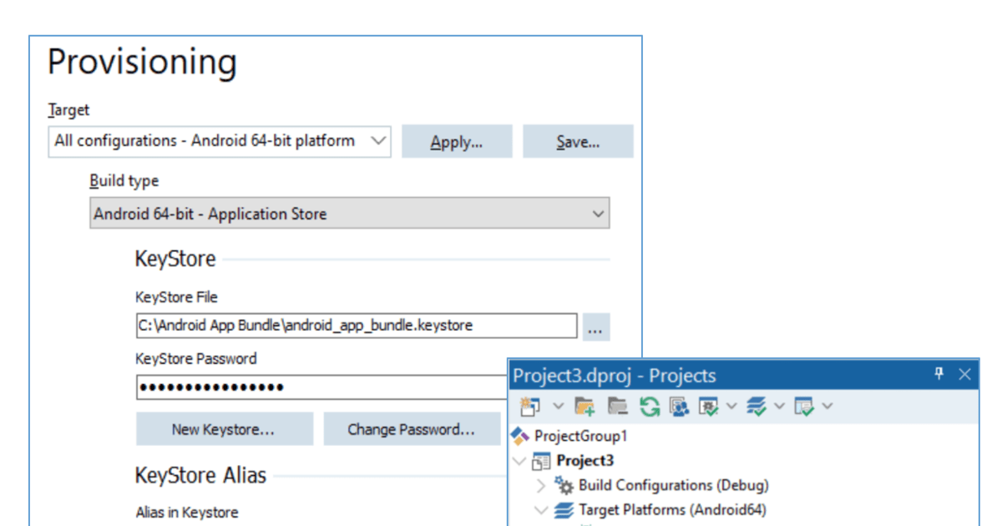Click the Save button

578,141
